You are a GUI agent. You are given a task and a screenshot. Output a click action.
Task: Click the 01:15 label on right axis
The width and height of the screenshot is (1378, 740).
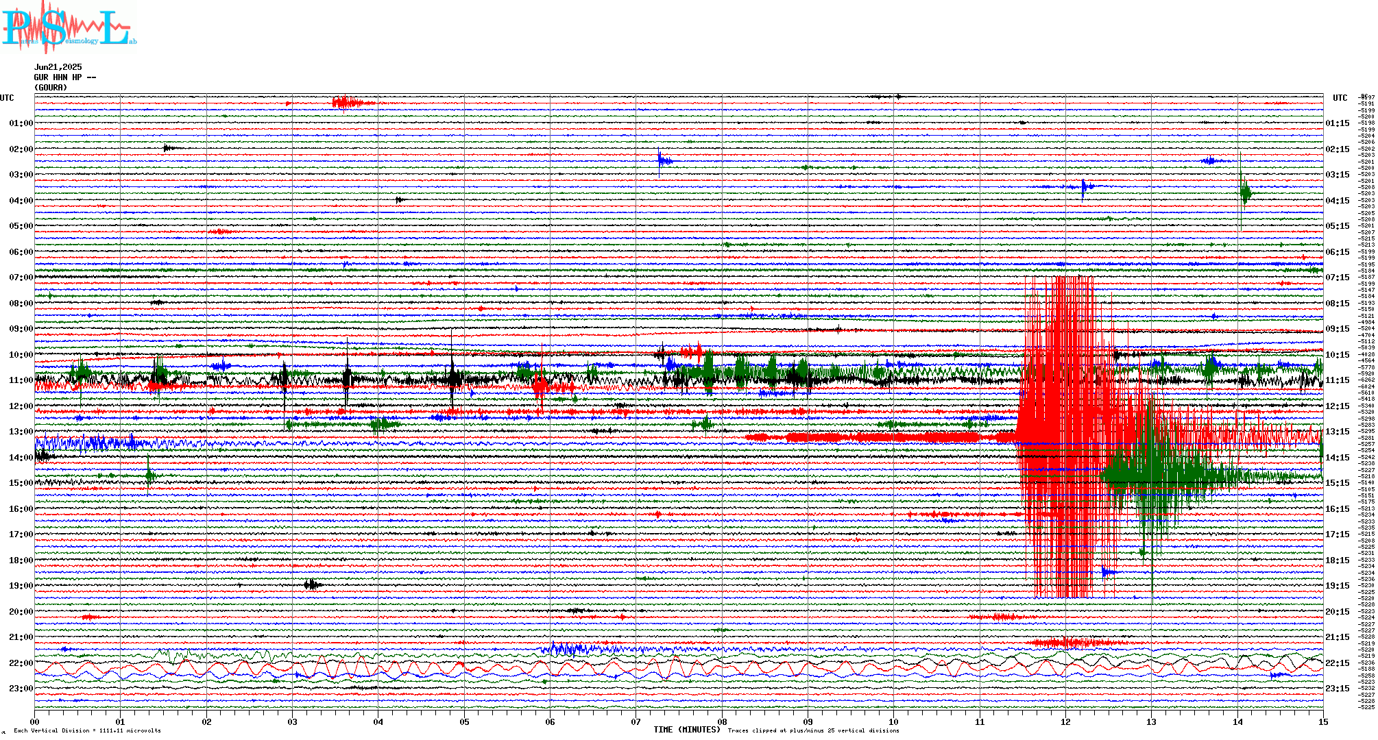click(1338, 123)
